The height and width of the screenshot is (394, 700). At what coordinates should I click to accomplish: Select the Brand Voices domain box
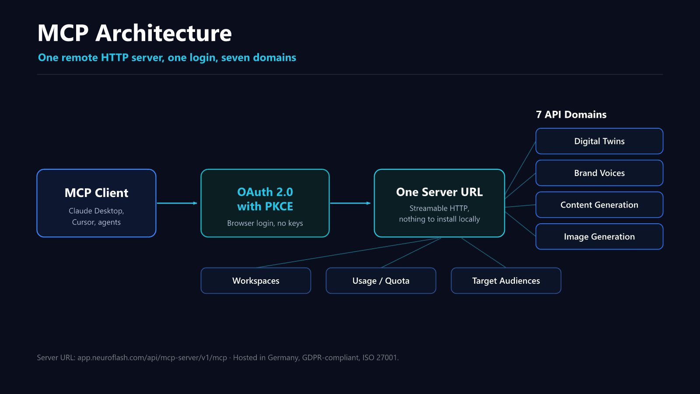599,173
